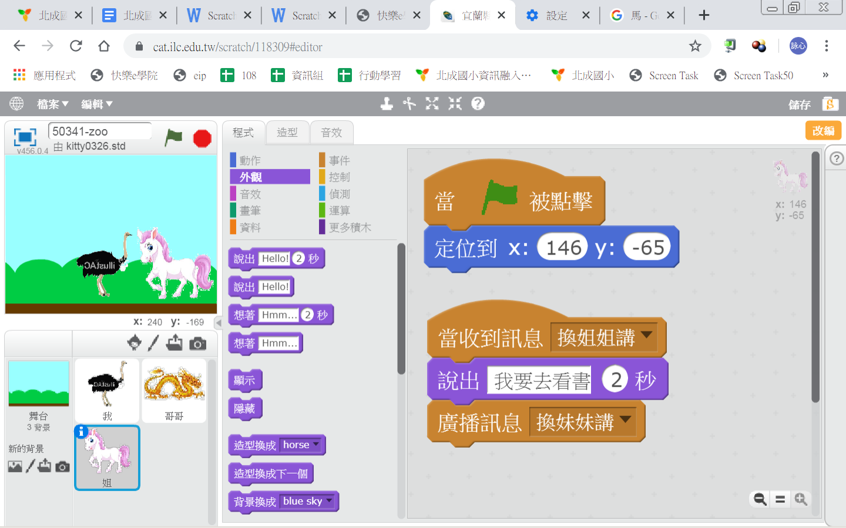Edit the project title 50341-zoo field
Image resolution: width=846 pixels, height=528 pixels.
(x=100, y=131)
